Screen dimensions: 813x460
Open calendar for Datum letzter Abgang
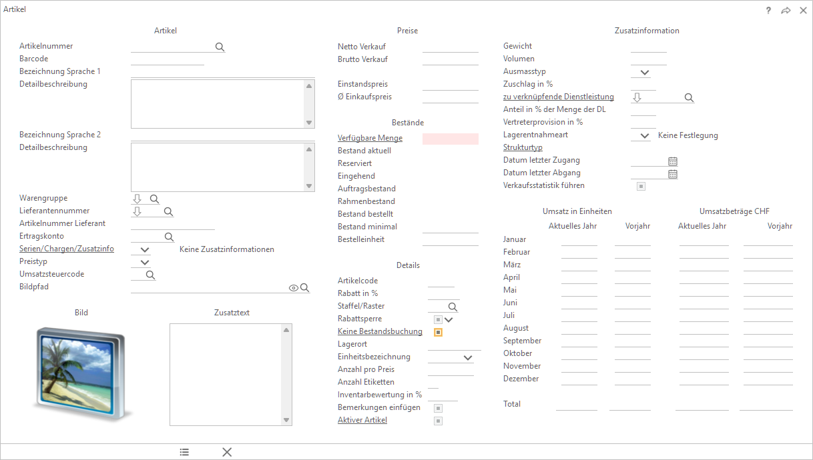673,173
